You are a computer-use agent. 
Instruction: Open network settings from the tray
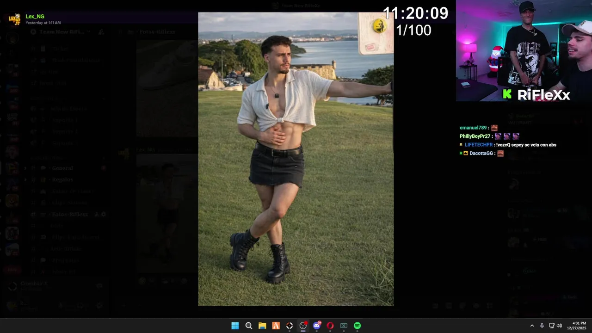pyautogui.click(x=551, y=326)
